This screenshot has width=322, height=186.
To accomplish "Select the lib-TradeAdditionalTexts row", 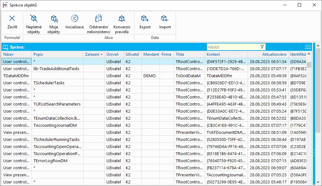I will pos(56,69).
